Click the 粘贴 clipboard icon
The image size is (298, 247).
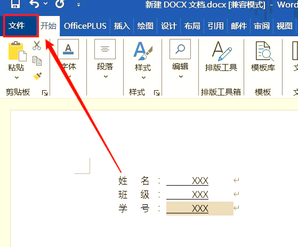(17, 51)
